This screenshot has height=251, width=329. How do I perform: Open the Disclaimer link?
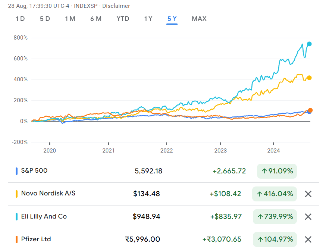pos(116,6)
